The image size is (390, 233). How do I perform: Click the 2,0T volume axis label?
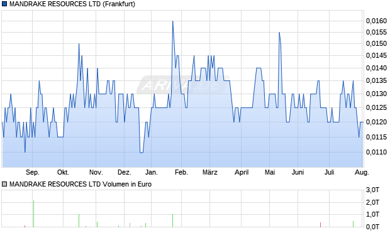click(372, 202)
